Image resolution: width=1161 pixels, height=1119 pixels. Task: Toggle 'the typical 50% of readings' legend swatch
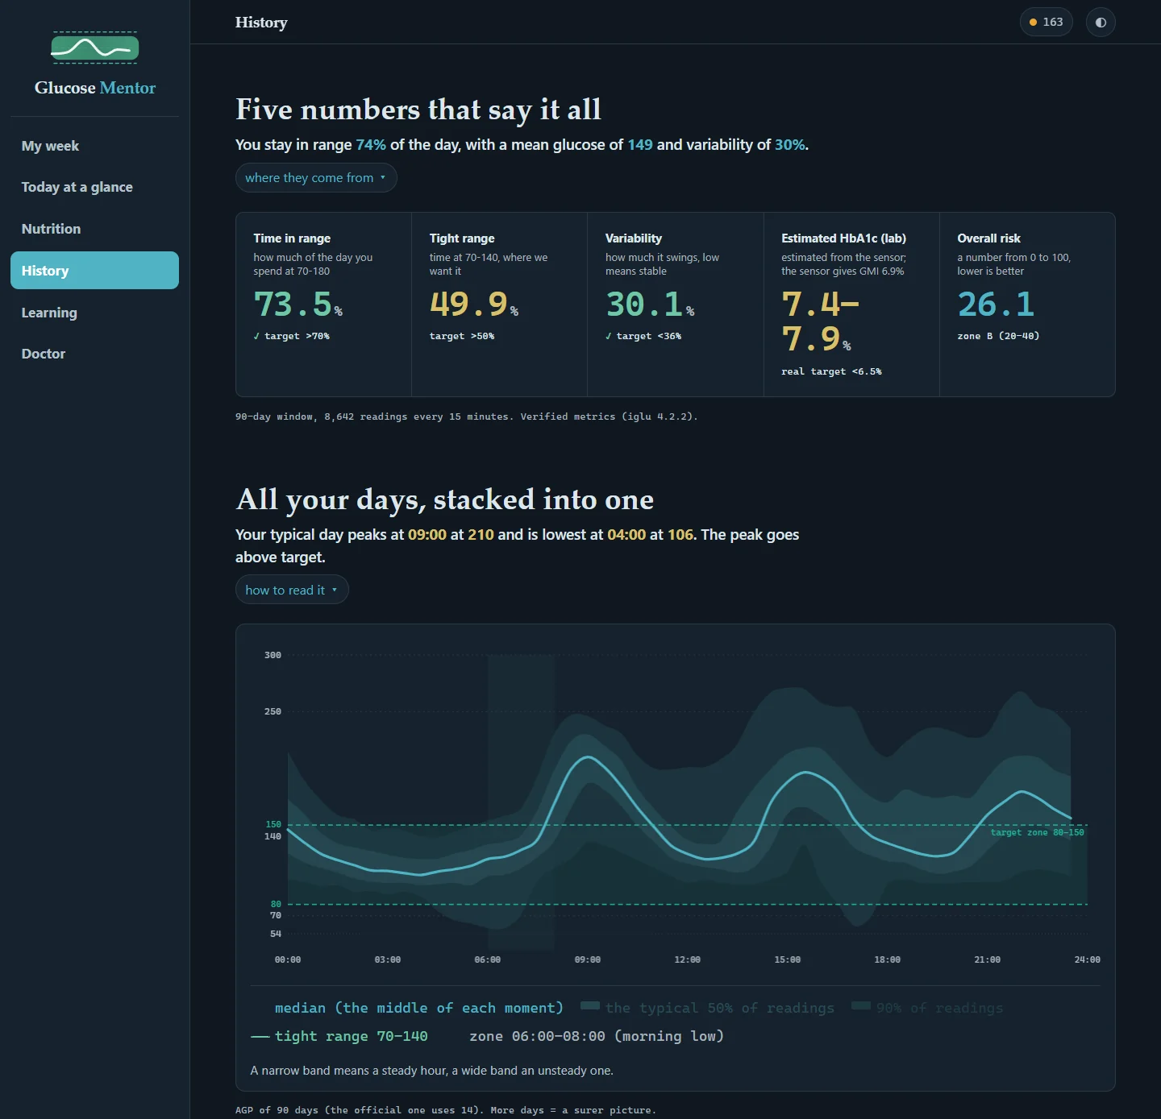click(590, 1005)
